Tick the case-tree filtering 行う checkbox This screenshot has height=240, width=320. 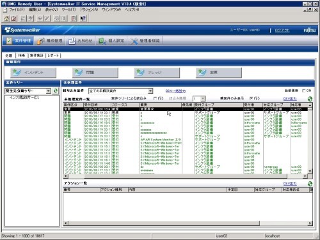click(155, 98)
